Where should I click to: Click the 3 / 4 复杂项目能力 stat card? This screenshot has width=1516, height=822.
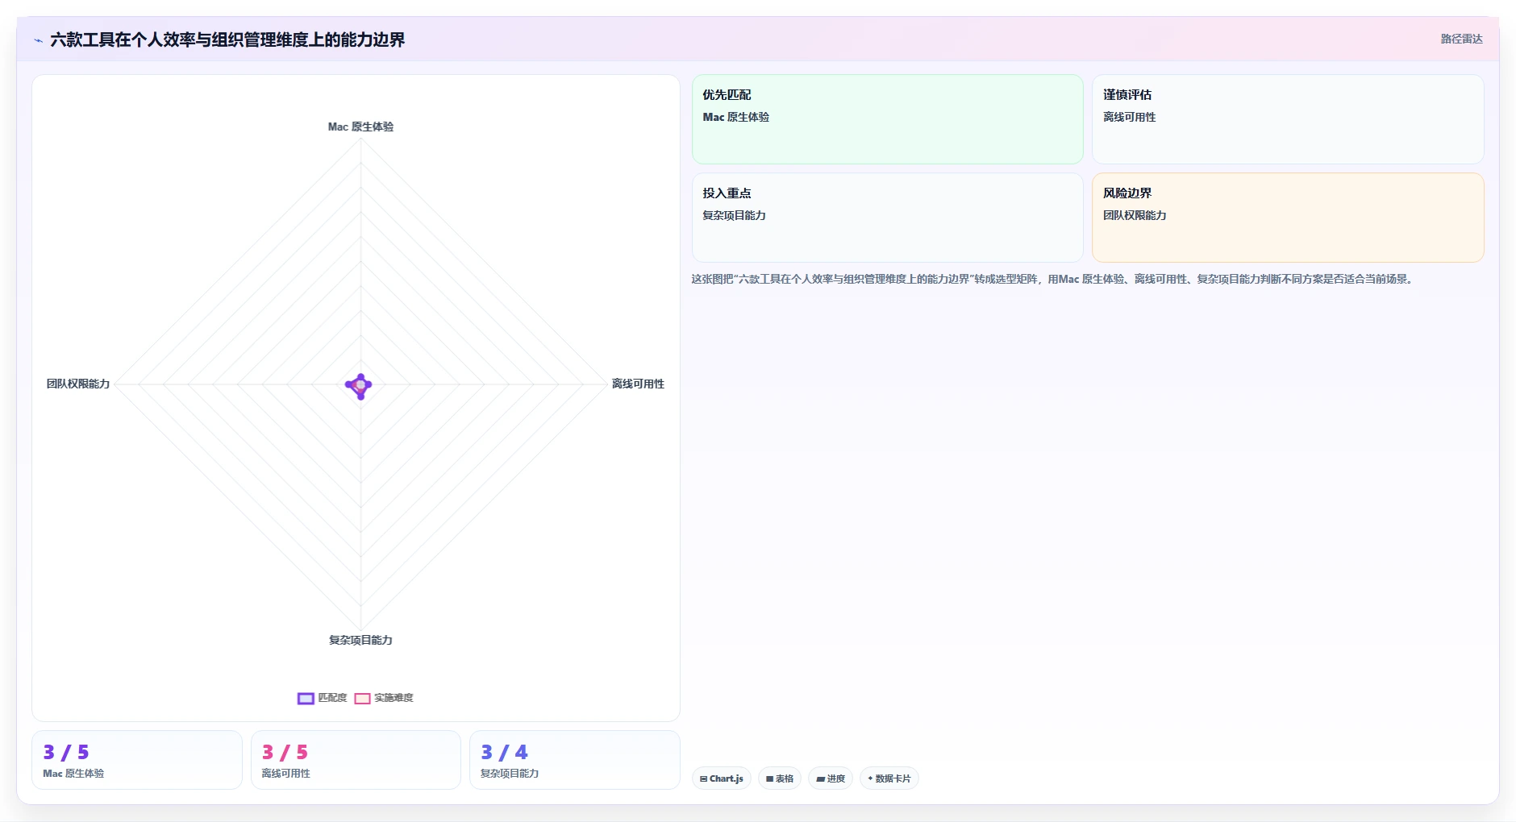coord(575,760)
